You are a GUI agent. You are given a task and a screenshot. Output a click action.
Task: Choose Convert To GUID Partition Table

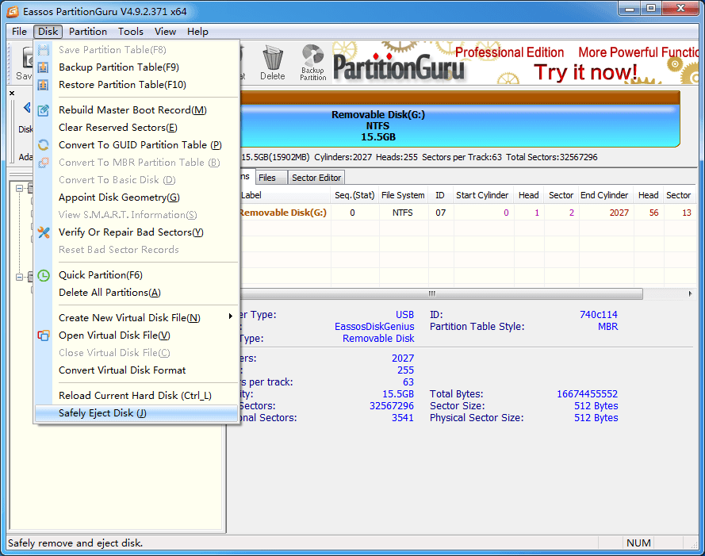pyautogui.click(x=136, y=145)
